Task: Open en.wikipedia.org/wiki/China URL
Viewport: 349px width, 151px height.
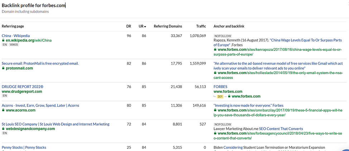Action: click(29, 40)
